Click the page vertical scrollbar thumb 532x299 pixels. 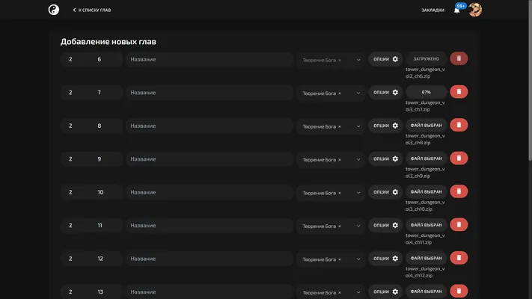pyautogui.click(x=530, y=80)
